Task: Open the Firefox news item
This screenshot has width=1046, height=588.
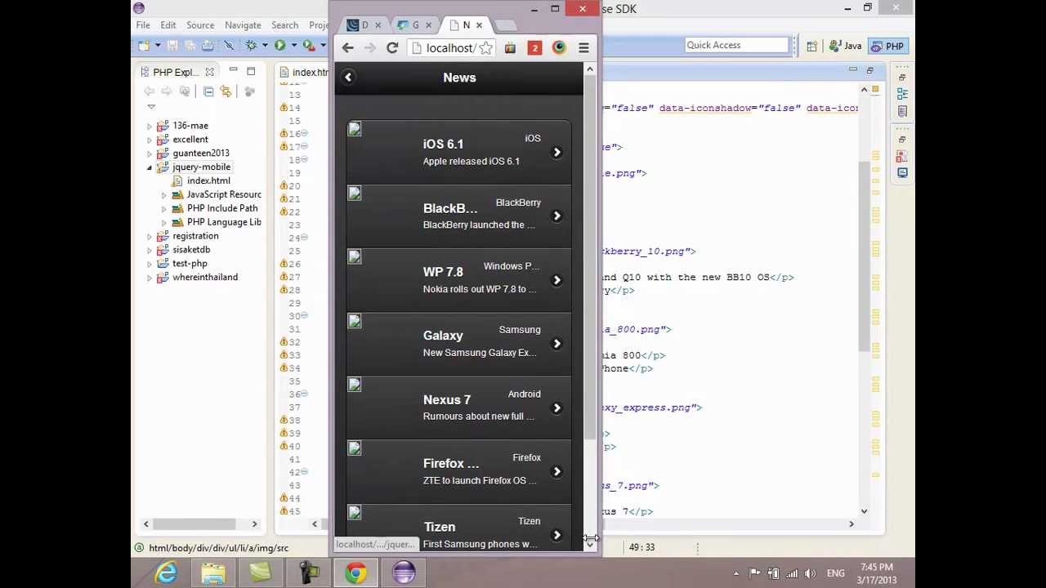Action: (459, 471)
